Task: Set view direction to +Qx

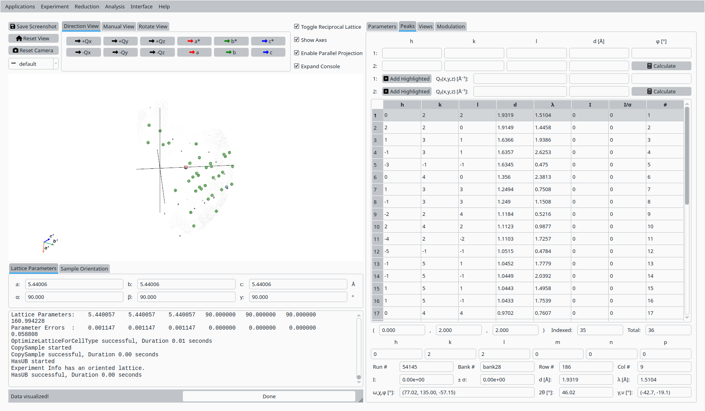Action: point(83,41)
